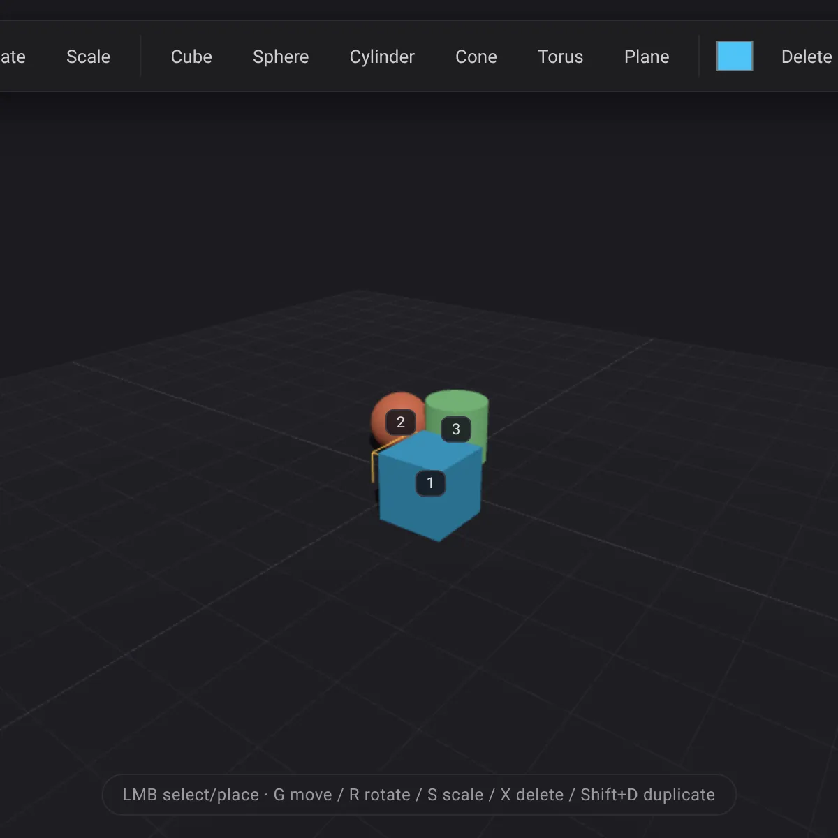
Task: Add a Cone primitive
Action: tap(476, 57)
